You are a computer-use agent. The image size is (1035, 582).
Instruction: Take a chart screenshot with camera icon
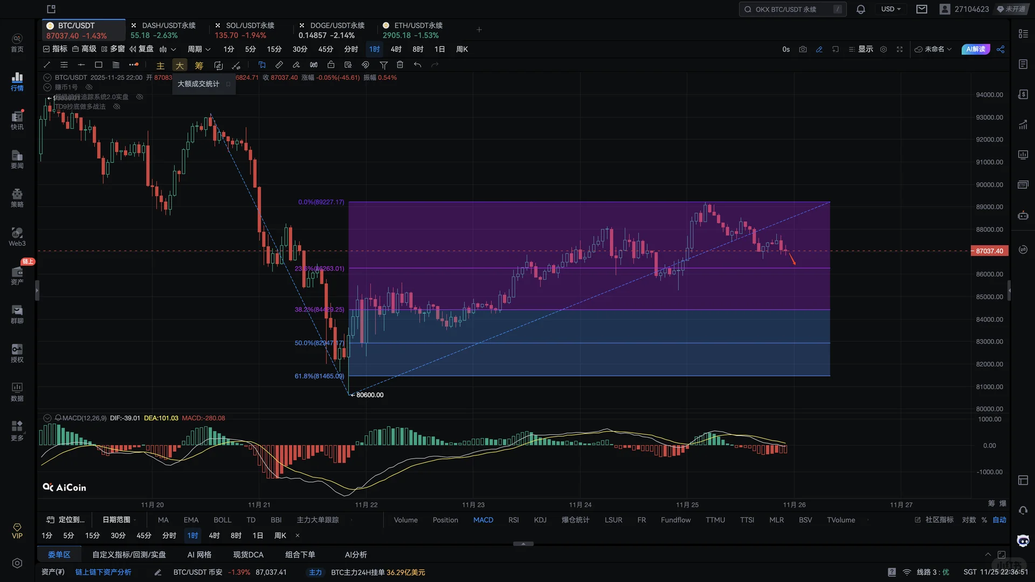(803, 49)
